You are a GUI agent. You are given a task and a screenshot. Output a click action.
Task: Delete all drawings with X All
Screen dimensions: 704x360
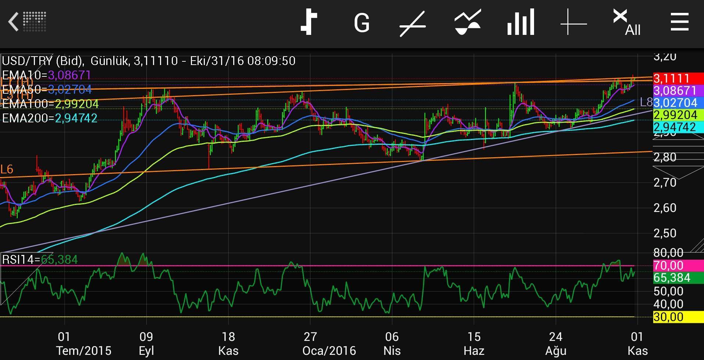click(626, 23)
